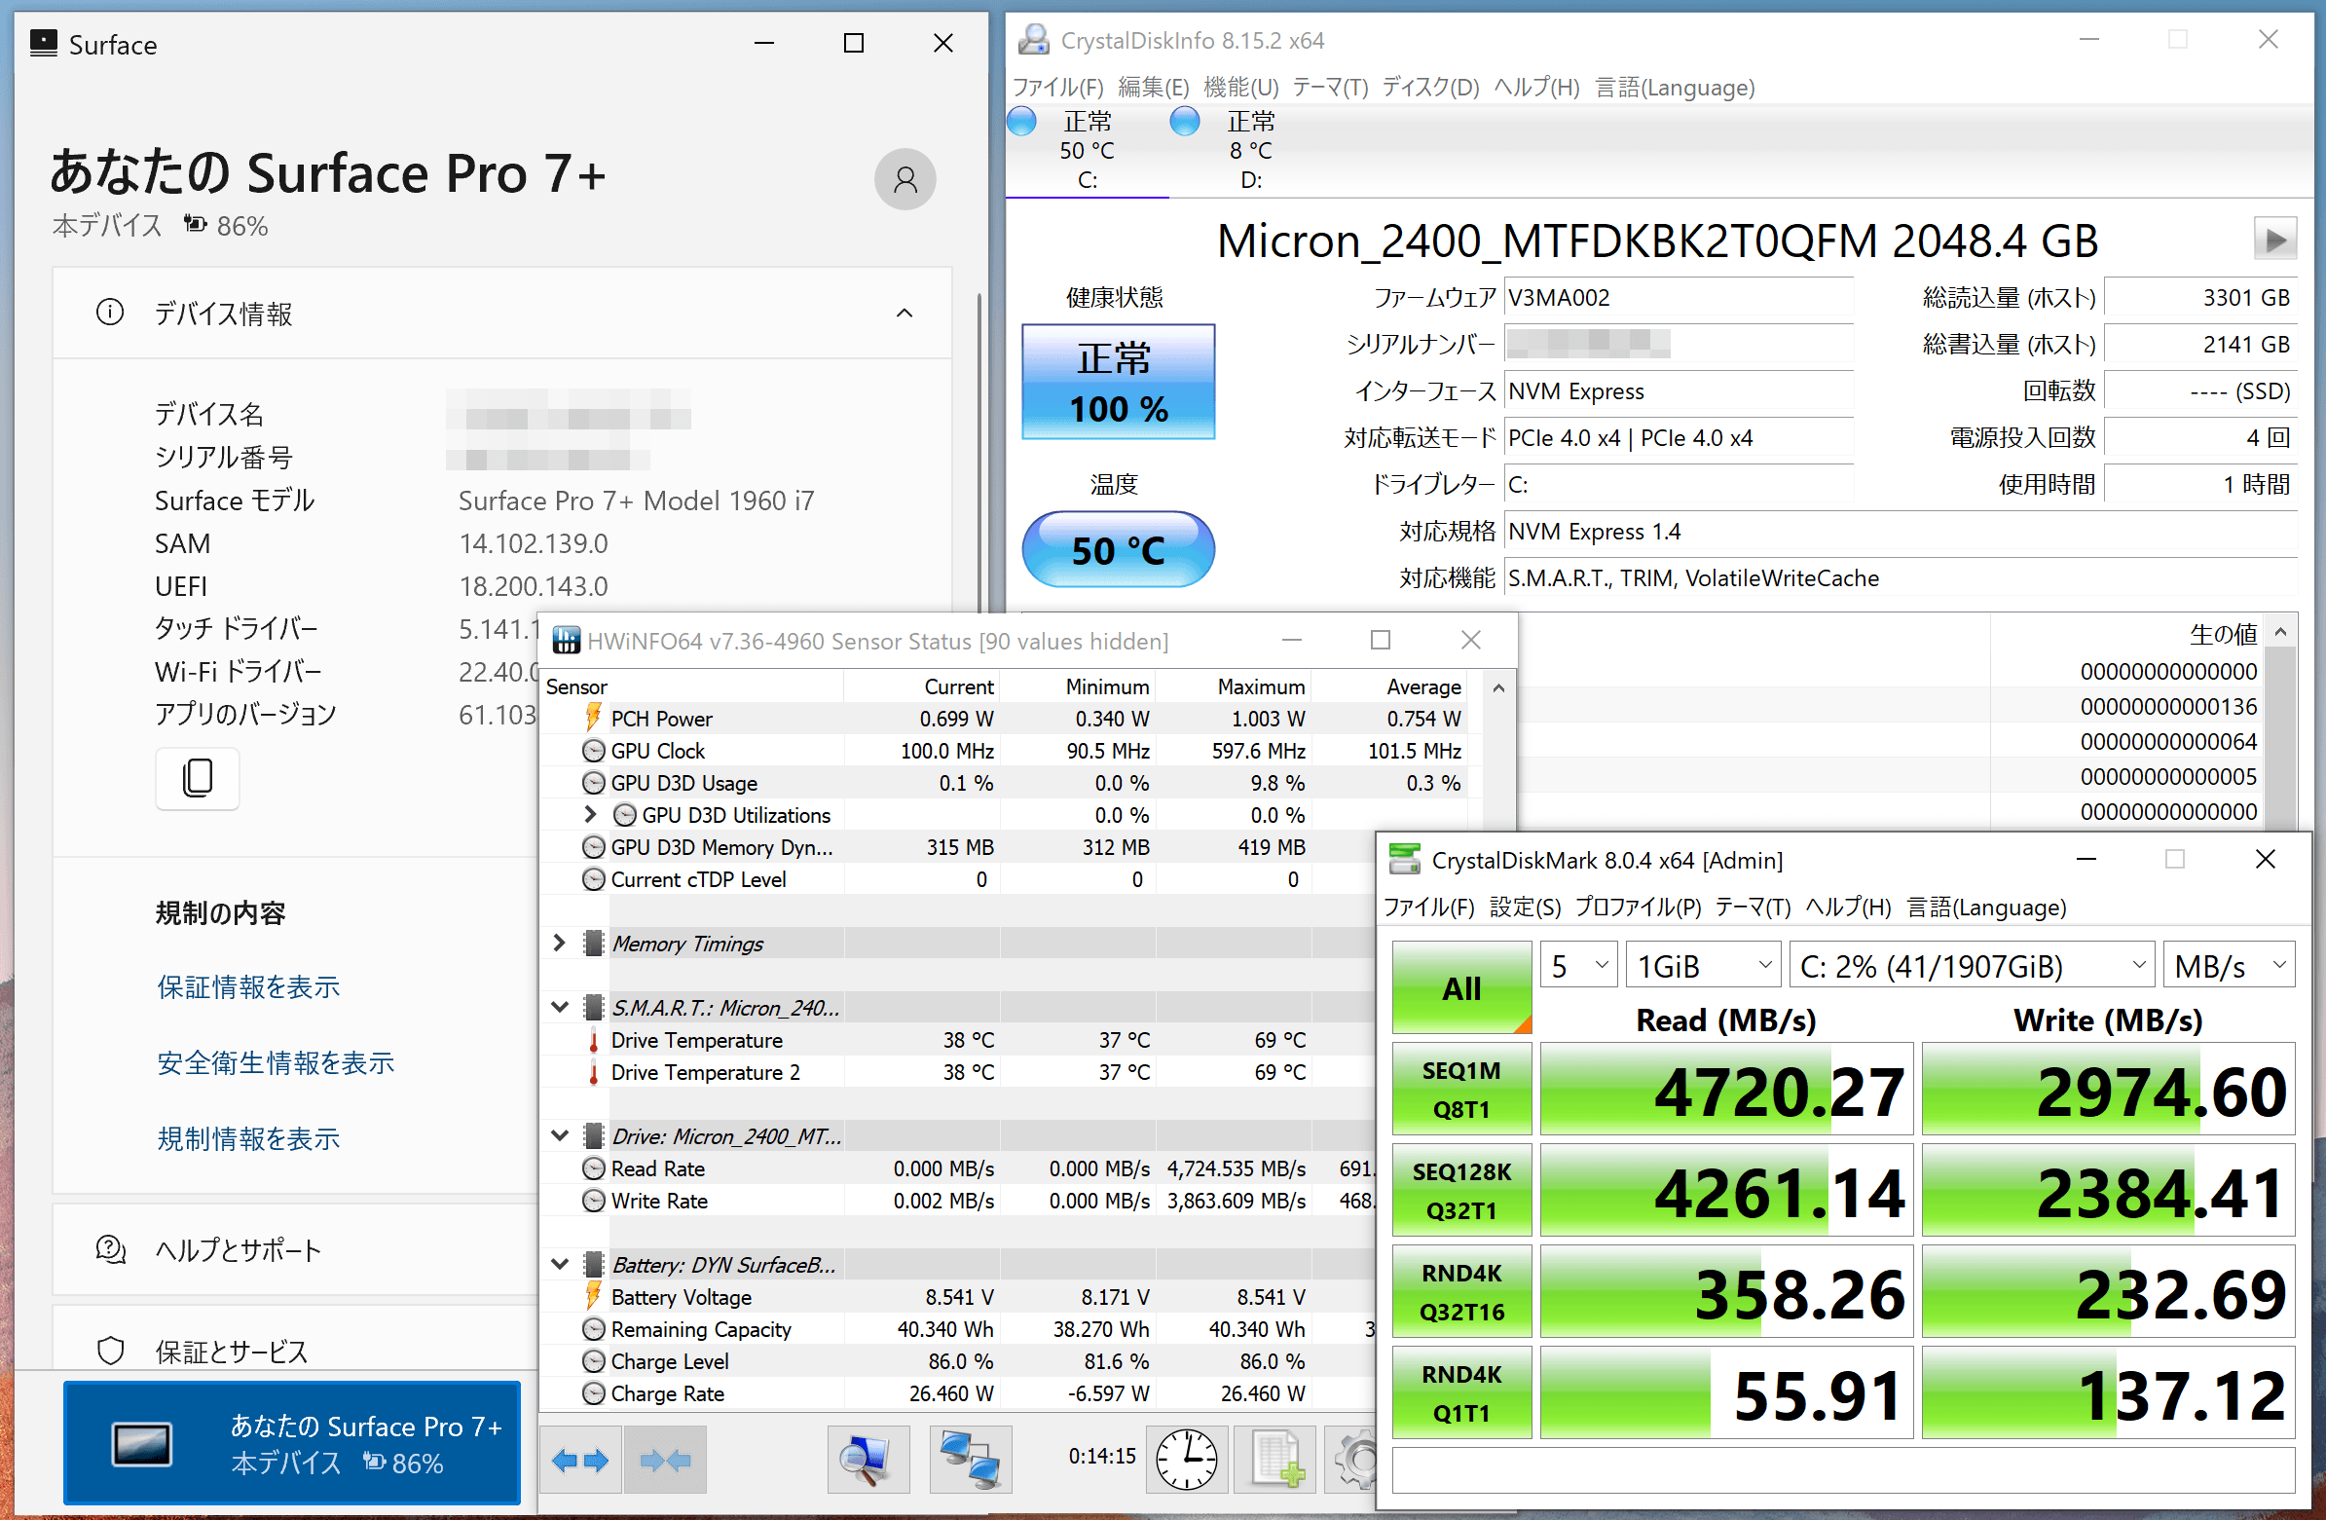Click HWiNFO collapse-columns arrows icon
This screenshot has width=2326, height=1520.
pyautogui.click(x=666, y=1461)
